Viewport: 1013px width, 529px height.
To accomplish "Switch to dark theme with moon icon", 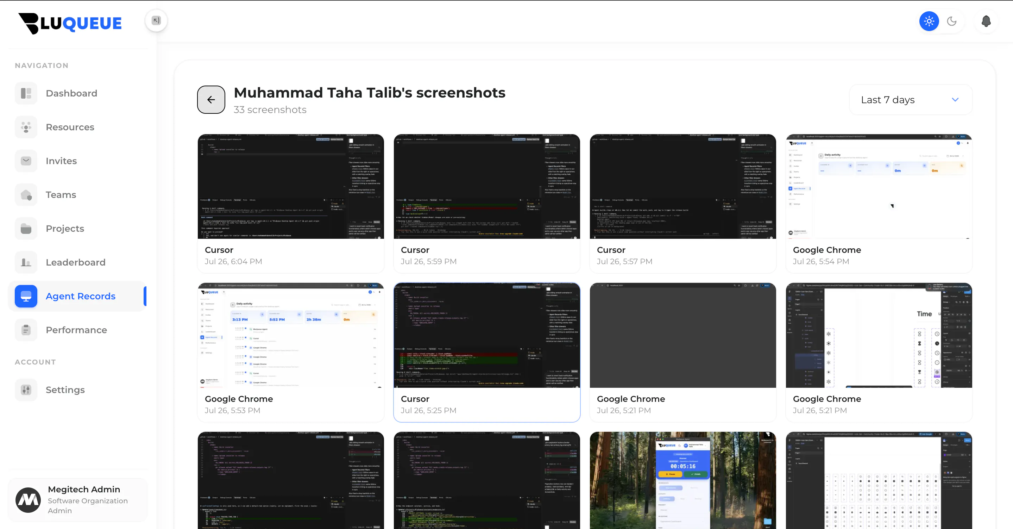I will coord(952,21).
